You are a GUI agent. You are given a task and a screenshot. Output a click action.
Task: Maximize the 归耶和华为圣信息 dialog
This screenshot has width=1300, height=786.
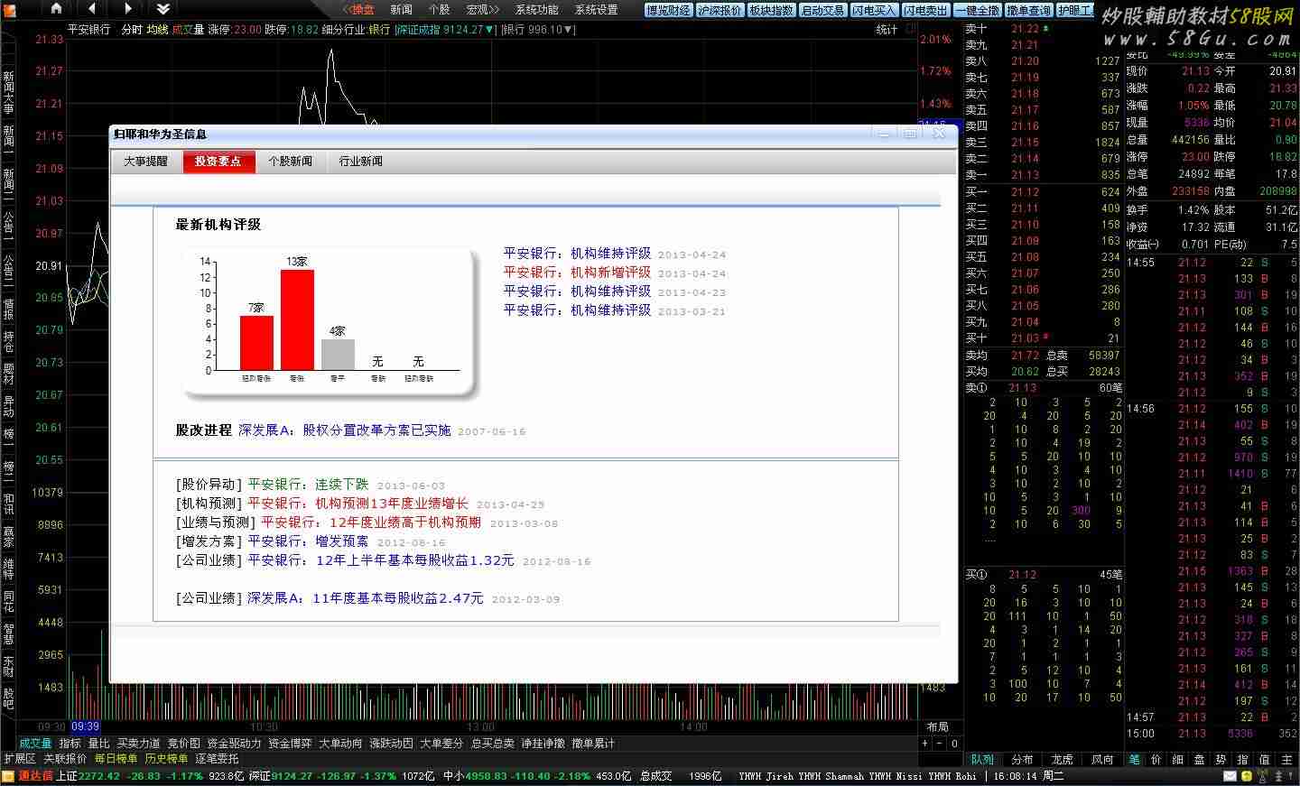coord(910,134)
